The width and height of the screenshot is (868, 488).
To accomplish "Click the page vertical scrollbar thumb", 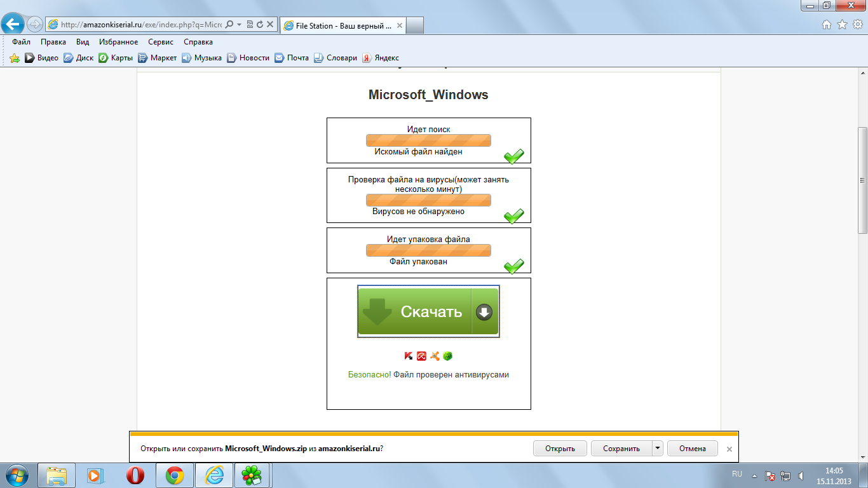I will point(863,180).
